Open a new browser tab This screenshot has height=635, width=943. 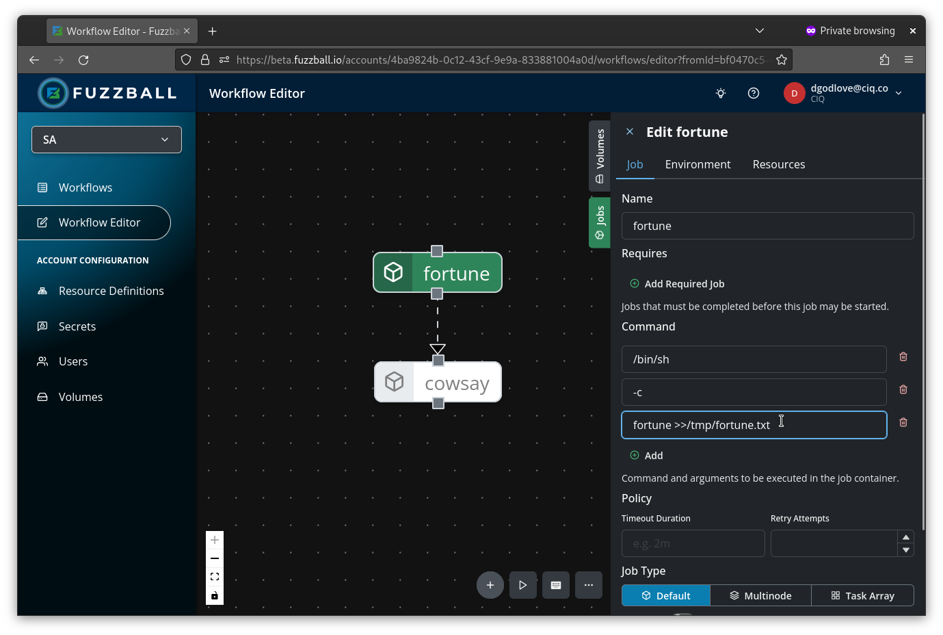coord(213,31)
